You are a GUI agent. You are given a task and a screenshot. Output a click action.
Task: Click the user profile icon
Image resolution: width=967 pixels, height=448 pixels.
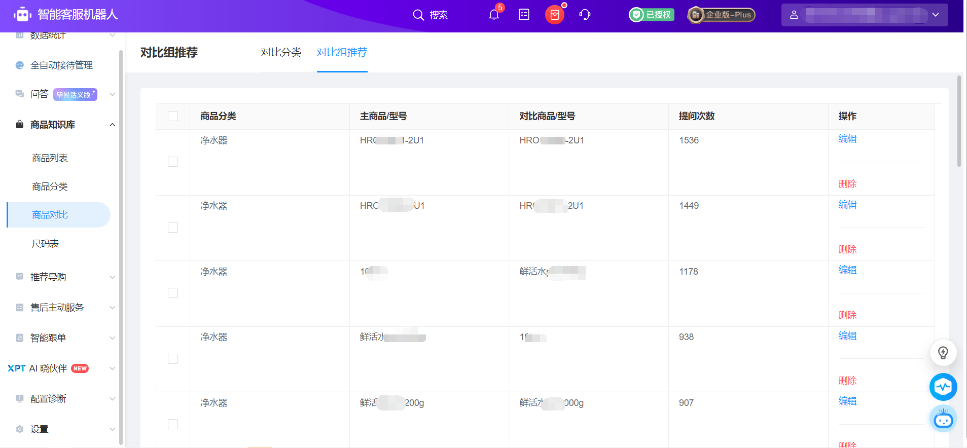click(794, 15)
